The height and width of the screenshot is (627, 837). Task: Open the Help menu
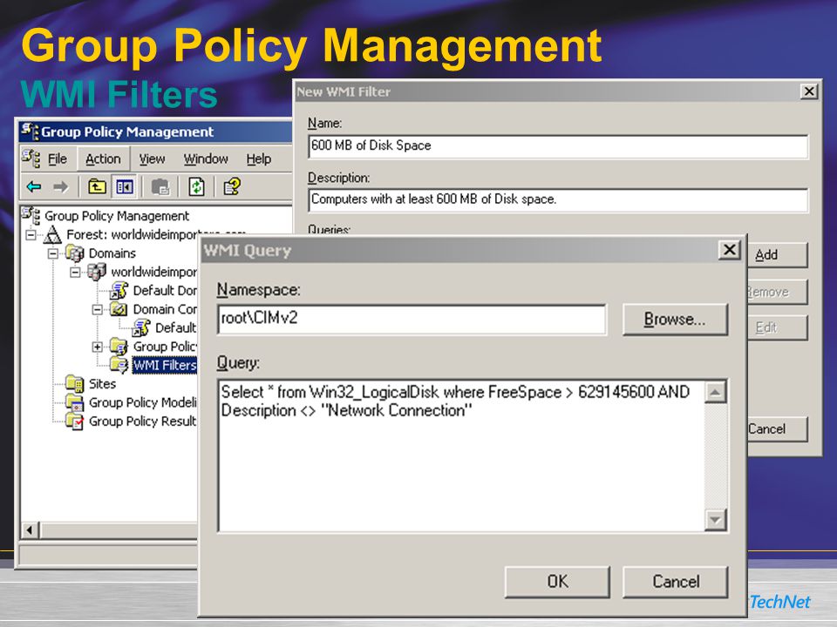pos(259,158)
